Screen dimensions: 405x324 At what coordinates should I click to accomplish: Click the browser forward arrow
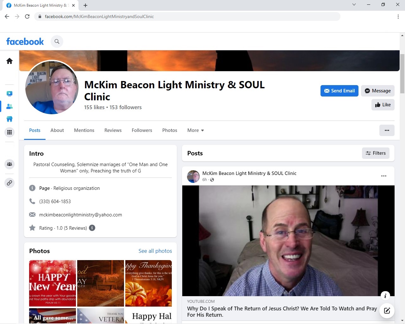[17, 16]
